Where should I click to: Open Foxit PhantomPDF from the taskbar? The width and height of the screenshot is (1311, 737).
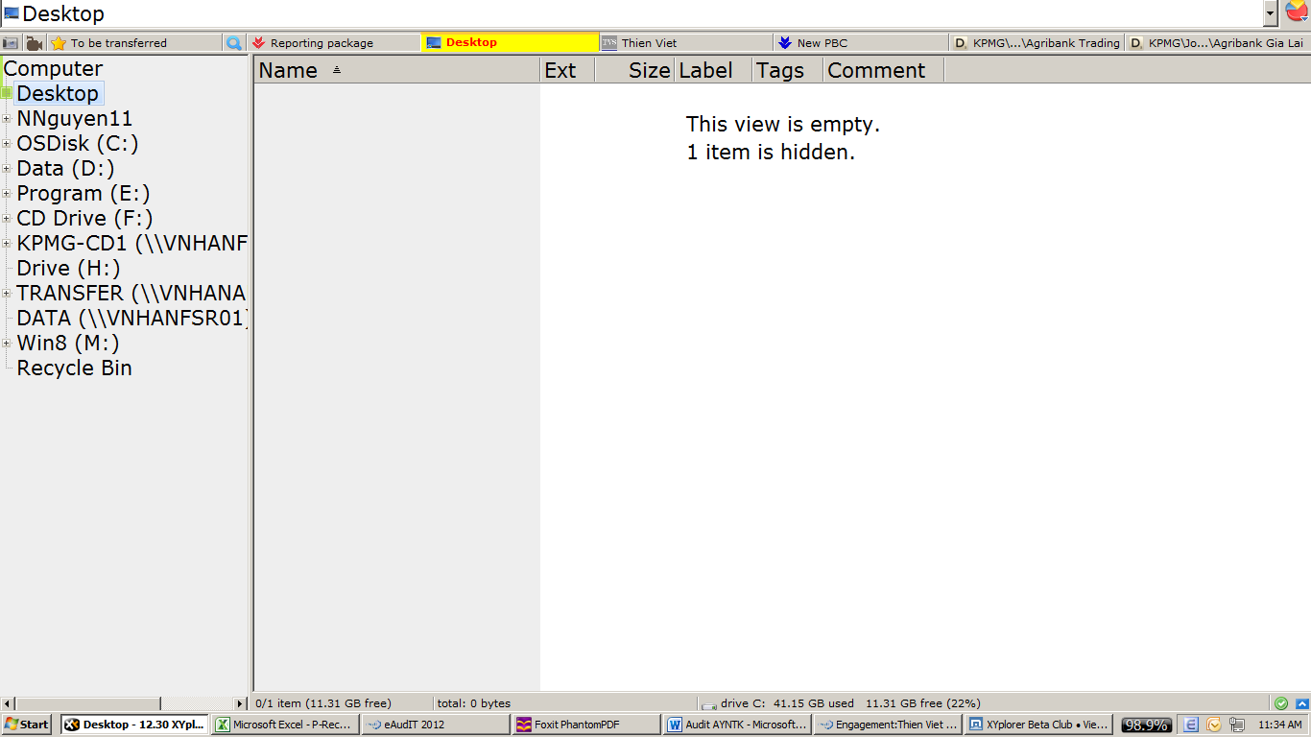(586, 725)
